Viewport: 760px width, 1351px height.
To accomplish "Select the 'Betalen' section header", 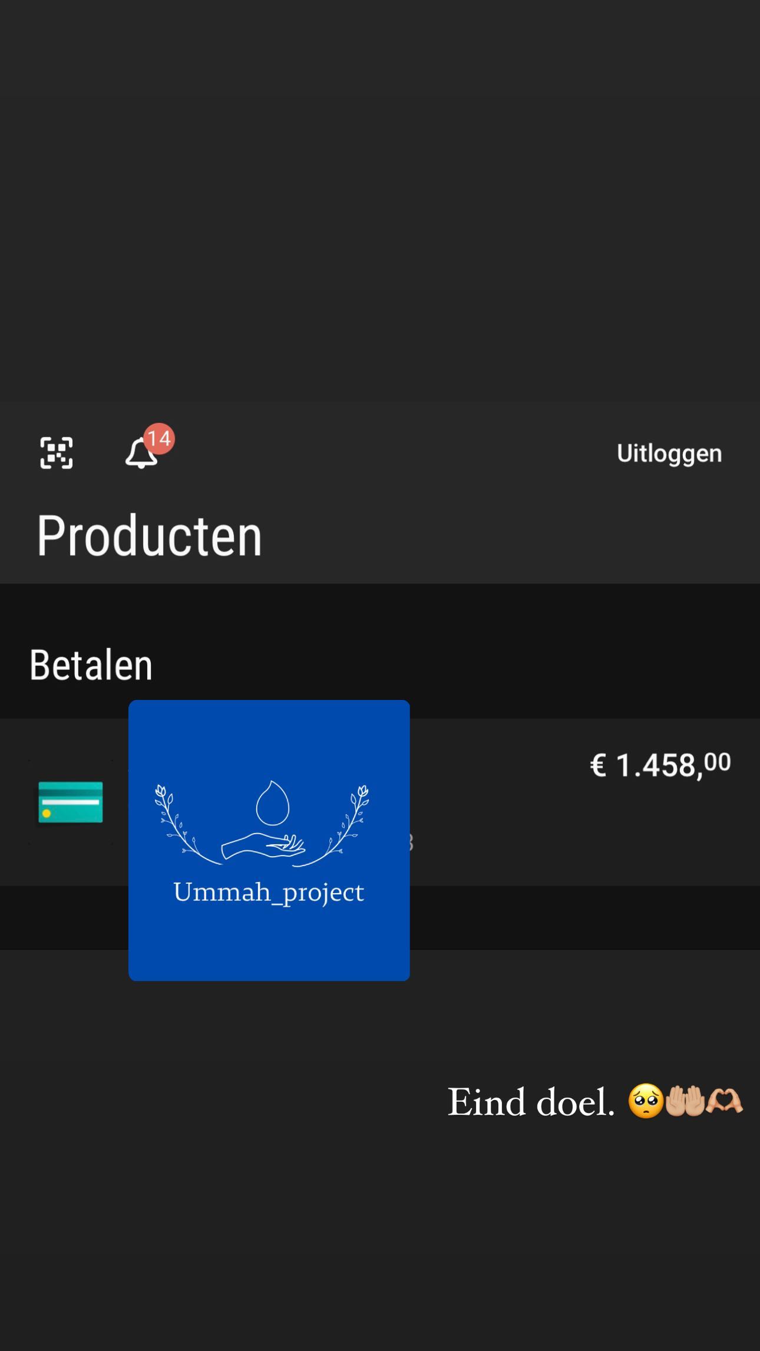I will tap(91, 663).
